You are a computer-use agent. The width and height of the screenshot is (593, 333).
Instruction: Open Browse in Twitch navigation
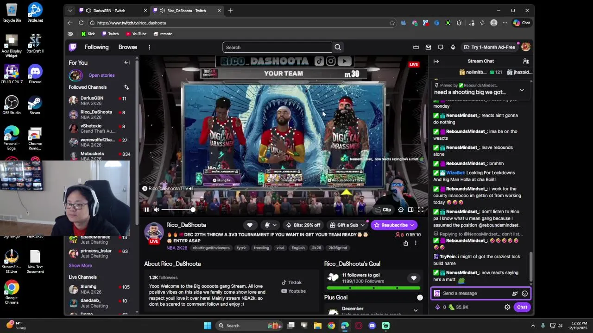point(127,47)
